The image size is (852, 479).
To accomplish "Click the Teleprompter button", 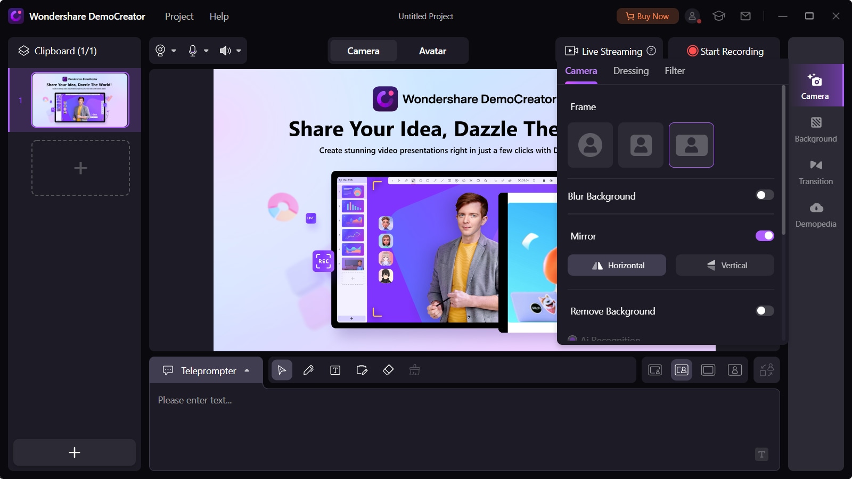I will pos(206,370).
